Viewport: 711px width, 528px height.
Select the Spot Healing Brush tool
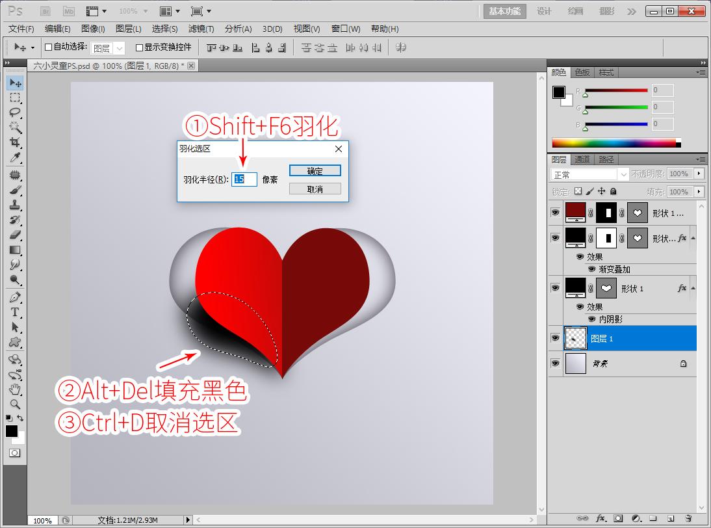click(15, 175)
